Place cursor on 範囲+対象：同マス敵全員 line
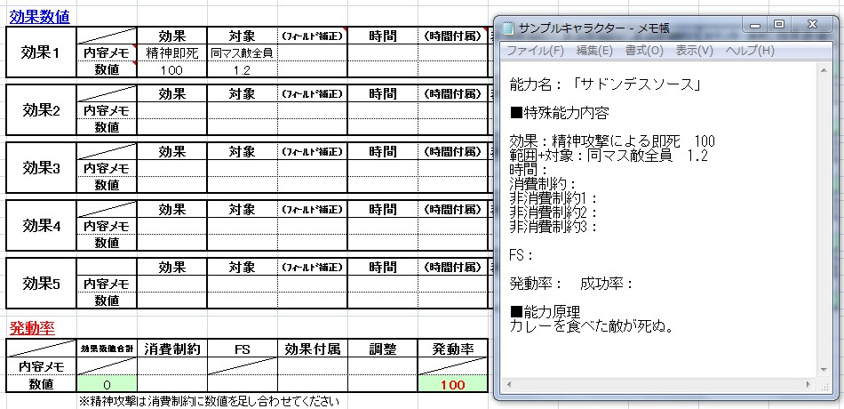Image resolution: width=844 pixels, height=409 pixels. click(609, 156)
